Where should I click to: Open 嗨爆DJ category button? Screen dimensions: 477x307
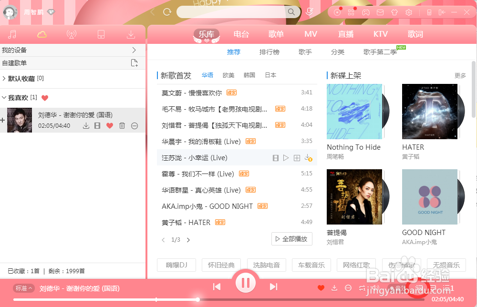tap(176, 265)
